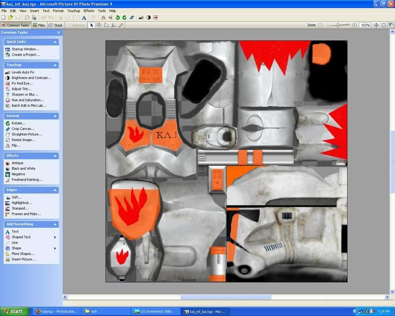Expand Shaped Text submenu arrow
395x316 pixels.
(x=55, y=237)
